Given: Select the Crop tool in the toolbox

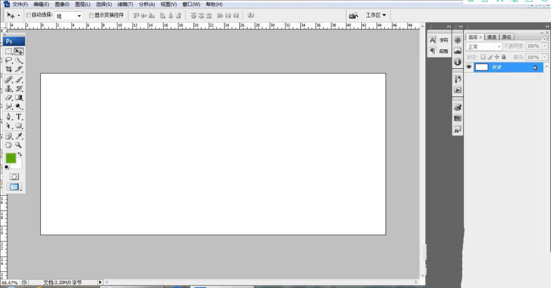Looking at the screenshot, I should point(9,69).
